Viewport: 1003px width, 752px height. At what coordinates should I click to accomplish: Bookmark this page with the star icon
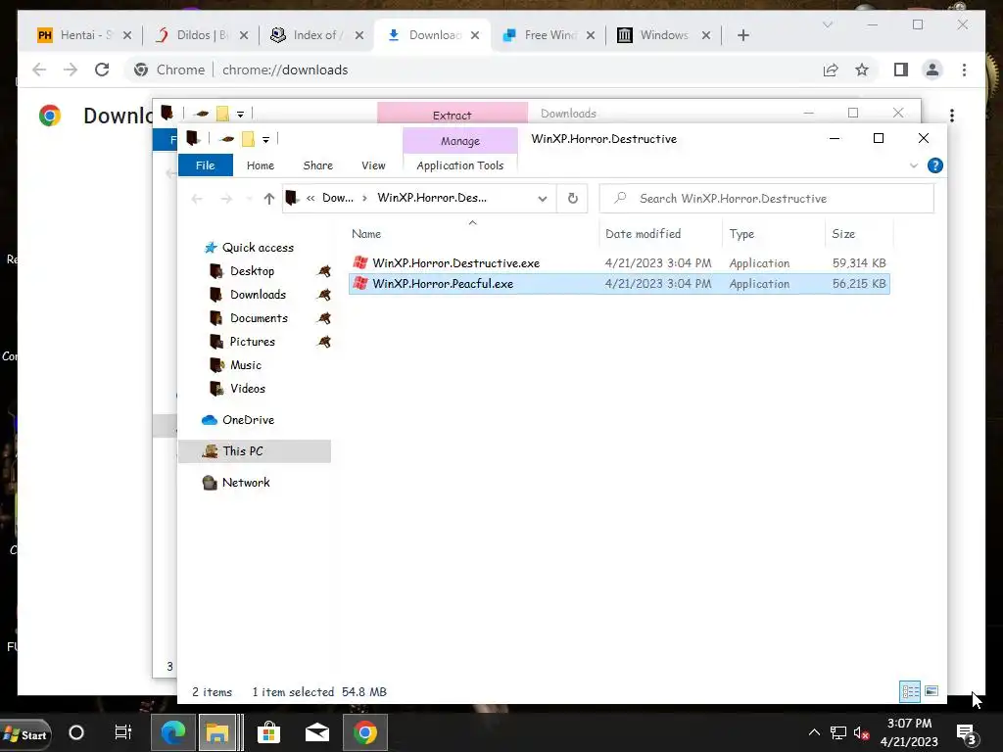click(862, 70)
